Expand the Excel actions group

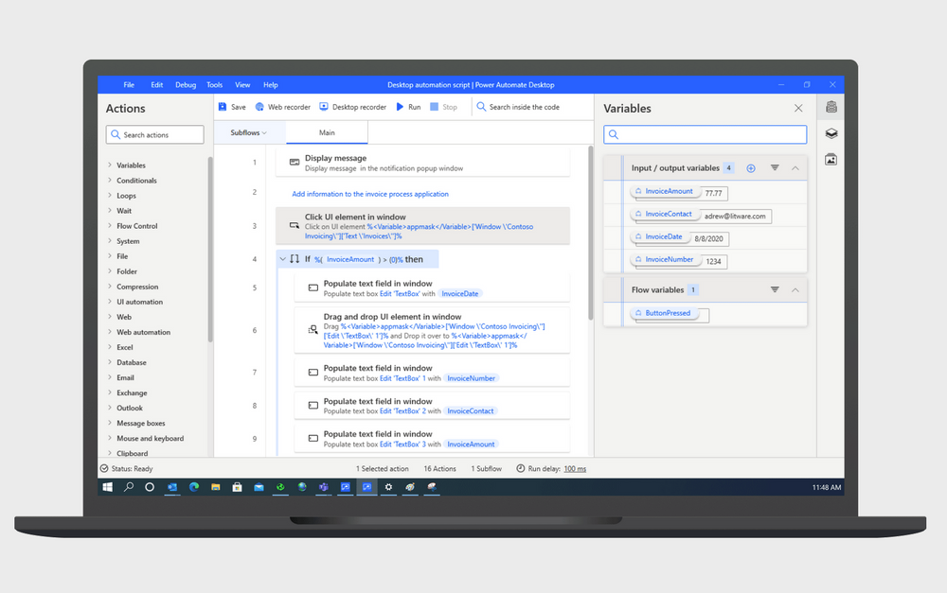110,347
